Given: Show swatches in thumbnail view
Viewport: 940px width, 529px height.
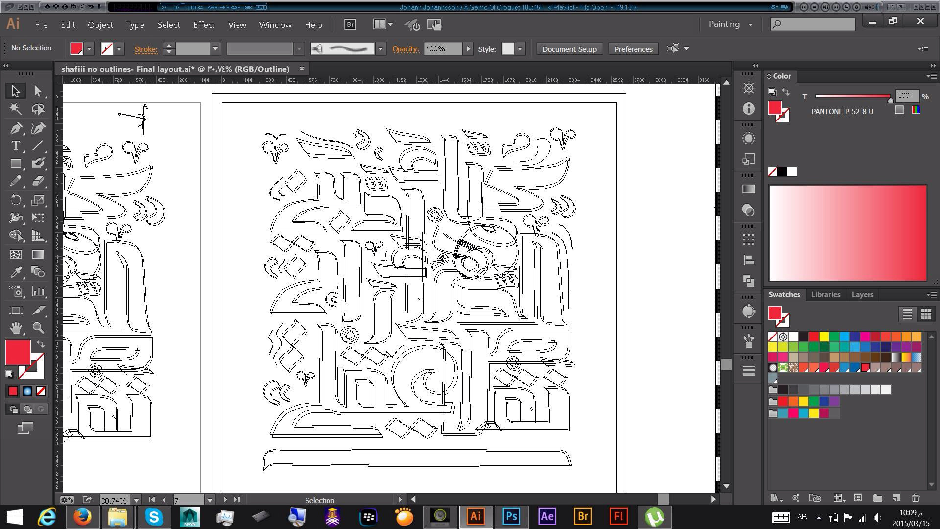Looking at the screenshot, I should (925, 314).
